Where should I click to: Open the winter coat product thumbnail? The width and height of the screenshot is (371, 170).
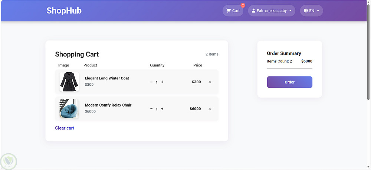click(x=69, y=82)
